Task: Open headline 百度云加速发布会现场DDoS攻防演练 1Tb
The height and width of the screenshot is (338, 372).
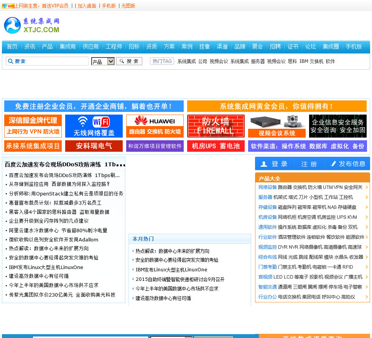Action: point(64,164)
